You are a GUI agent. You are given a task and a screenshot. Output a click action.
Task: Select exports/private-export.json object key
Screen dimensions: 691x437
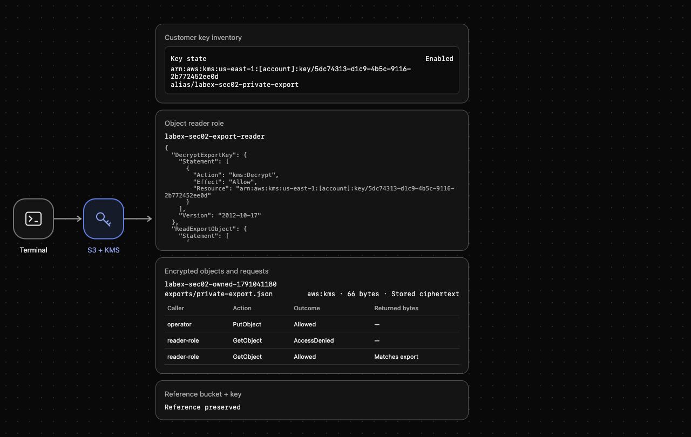click(219, 294)
